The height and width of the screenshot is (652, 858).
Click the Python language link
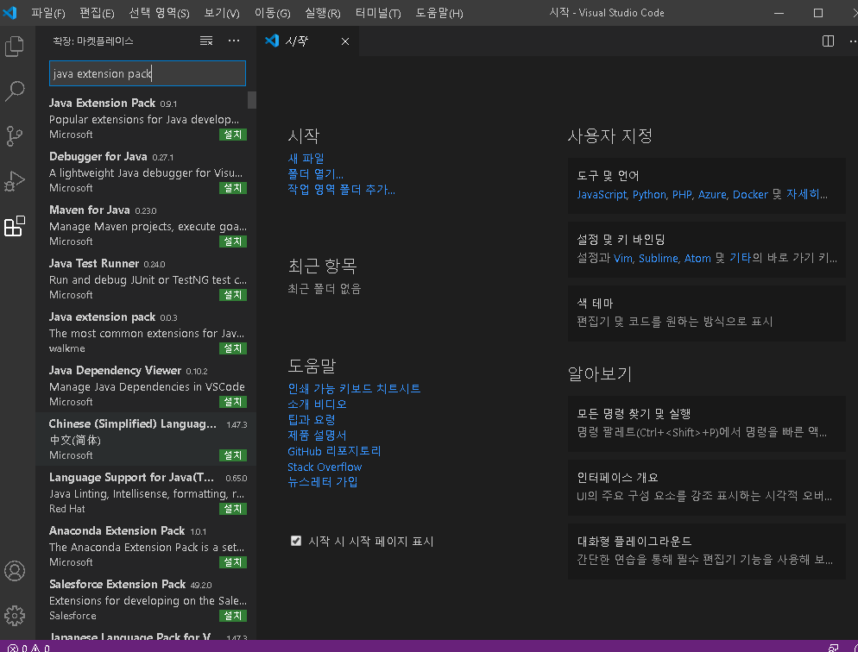649,195
